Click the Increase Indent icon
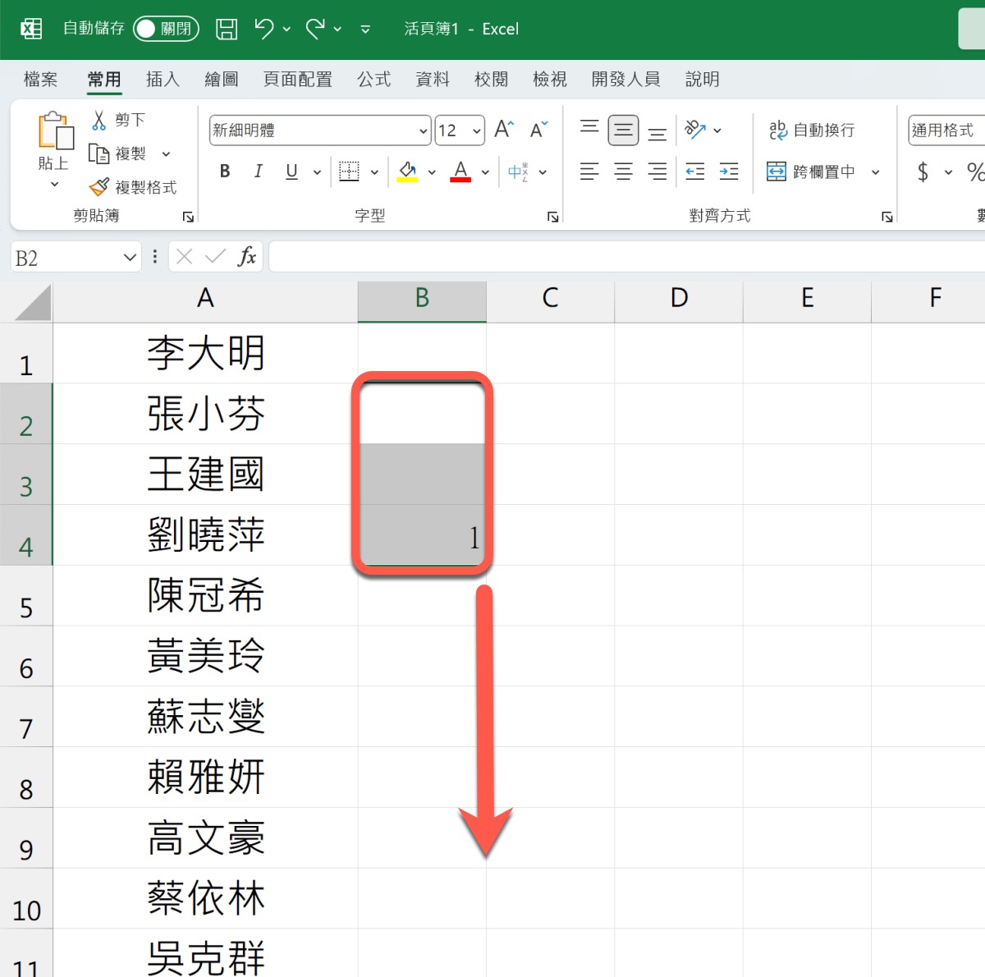The image size is (985, 977). 729,172
